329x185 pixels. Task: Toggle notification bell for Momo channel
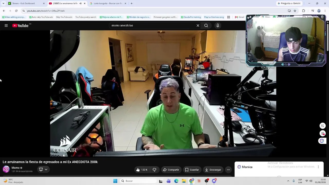pyautogui.click(x=41, y=169)
